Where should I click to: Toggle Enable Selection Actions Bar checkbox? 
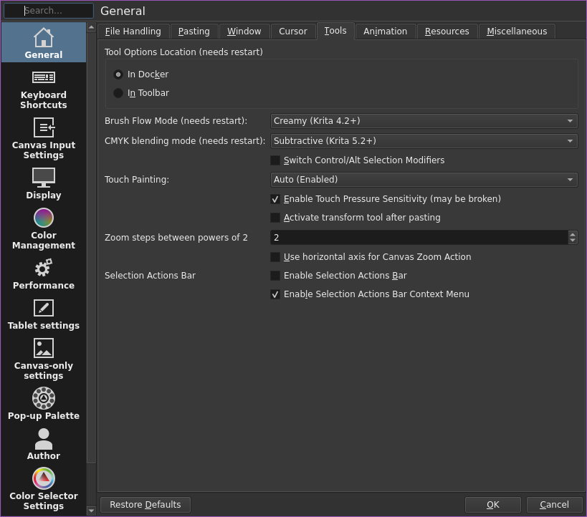click(275, 276)
